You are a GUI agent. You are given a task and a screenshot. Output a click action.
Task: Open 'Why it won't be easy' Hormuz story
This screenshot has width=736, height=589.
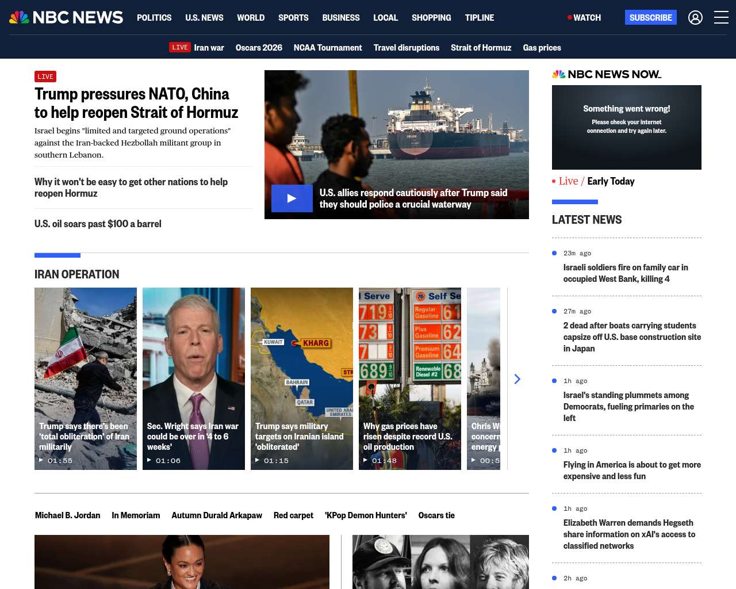point(131,188)
